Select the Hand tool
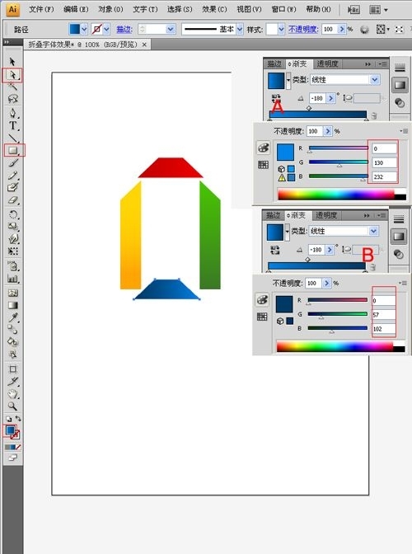 (x=12, y=394)
